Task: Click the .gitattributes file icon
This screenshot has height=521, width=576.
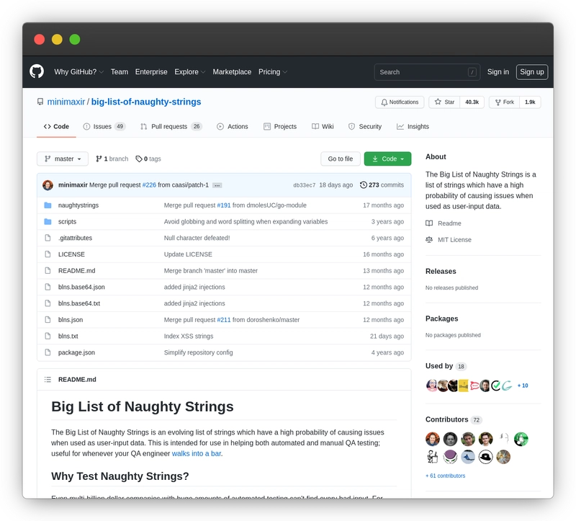Action: [x=48, y=238]
